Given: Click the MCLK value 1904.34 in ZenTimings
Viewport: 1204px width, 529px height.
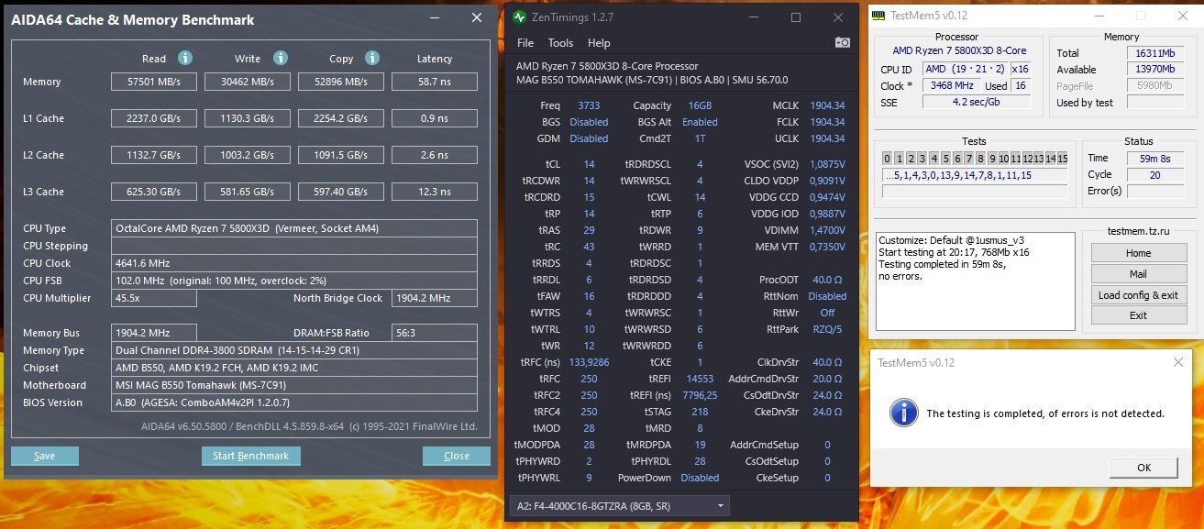Looking at the screenshot, I should (x=827, y=105).
